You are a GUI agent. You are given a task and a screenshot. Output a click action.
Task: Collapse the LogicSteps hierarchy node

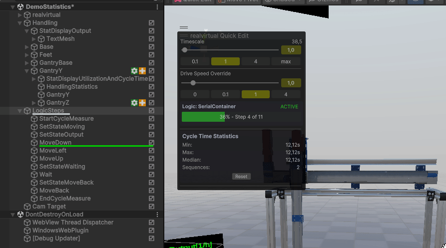pos(20,111)
